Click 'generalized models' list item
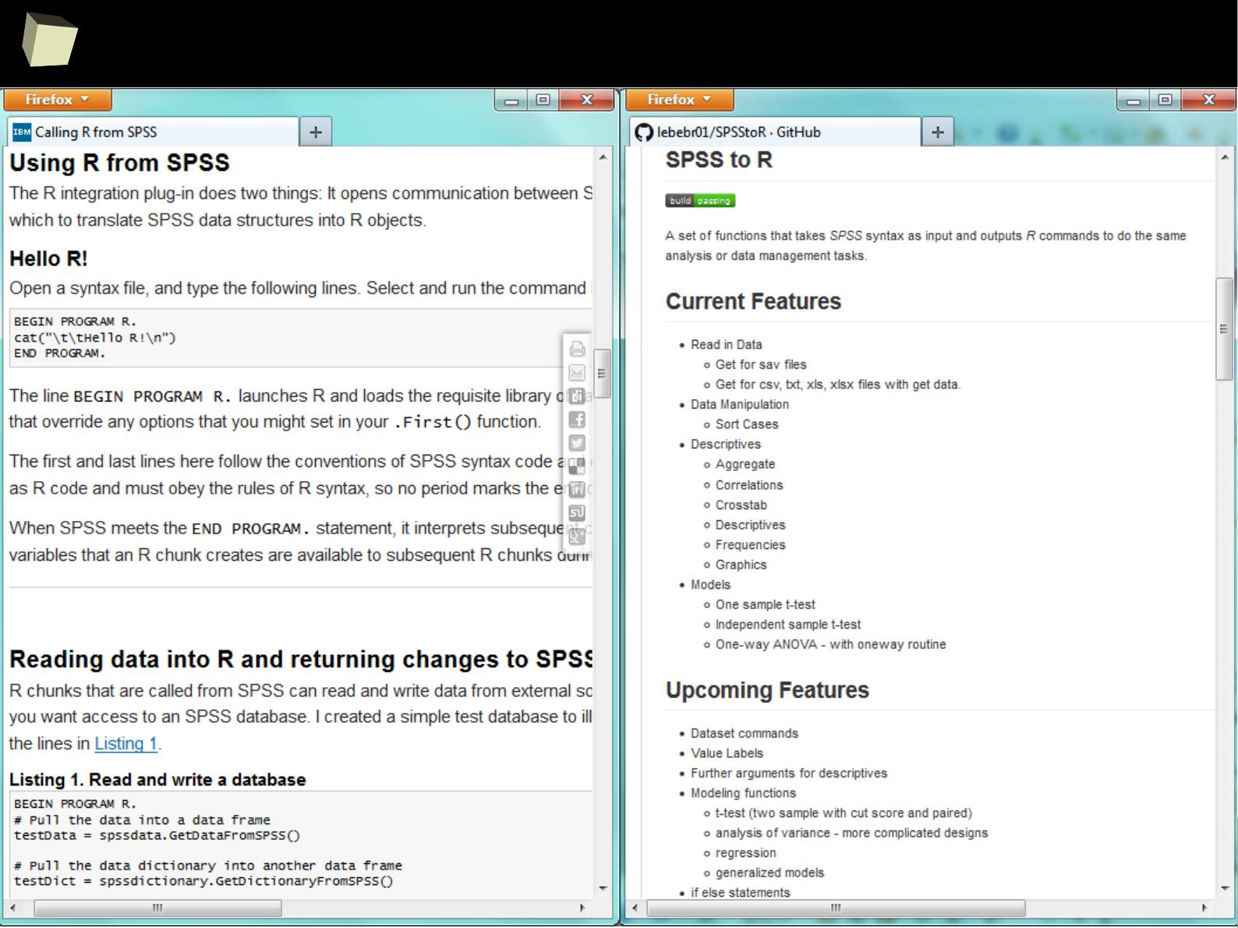Screen dimensions: 1238x928 click(770, 873)
